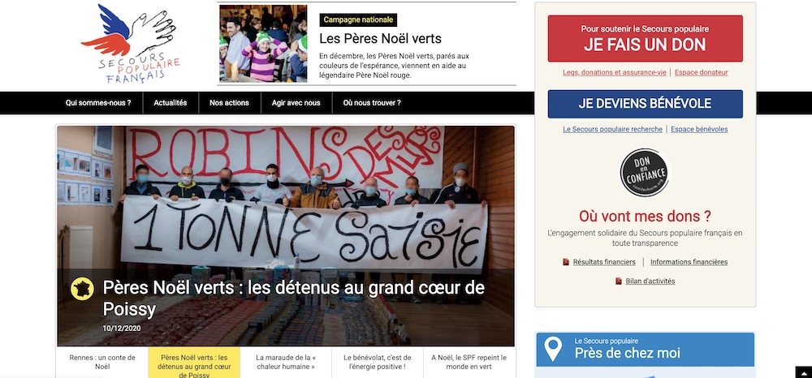Click the blue Je deviens bénévole button
This screenshot has width=812, height=378.
[x=646, y=104]
